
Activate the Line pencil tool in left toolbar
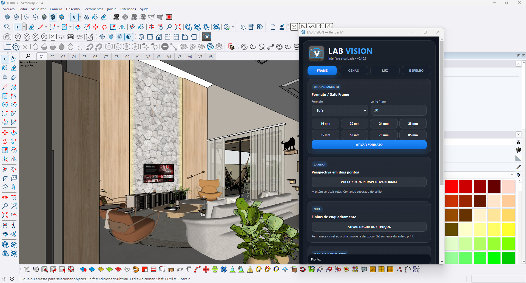(x=5, y=87)
